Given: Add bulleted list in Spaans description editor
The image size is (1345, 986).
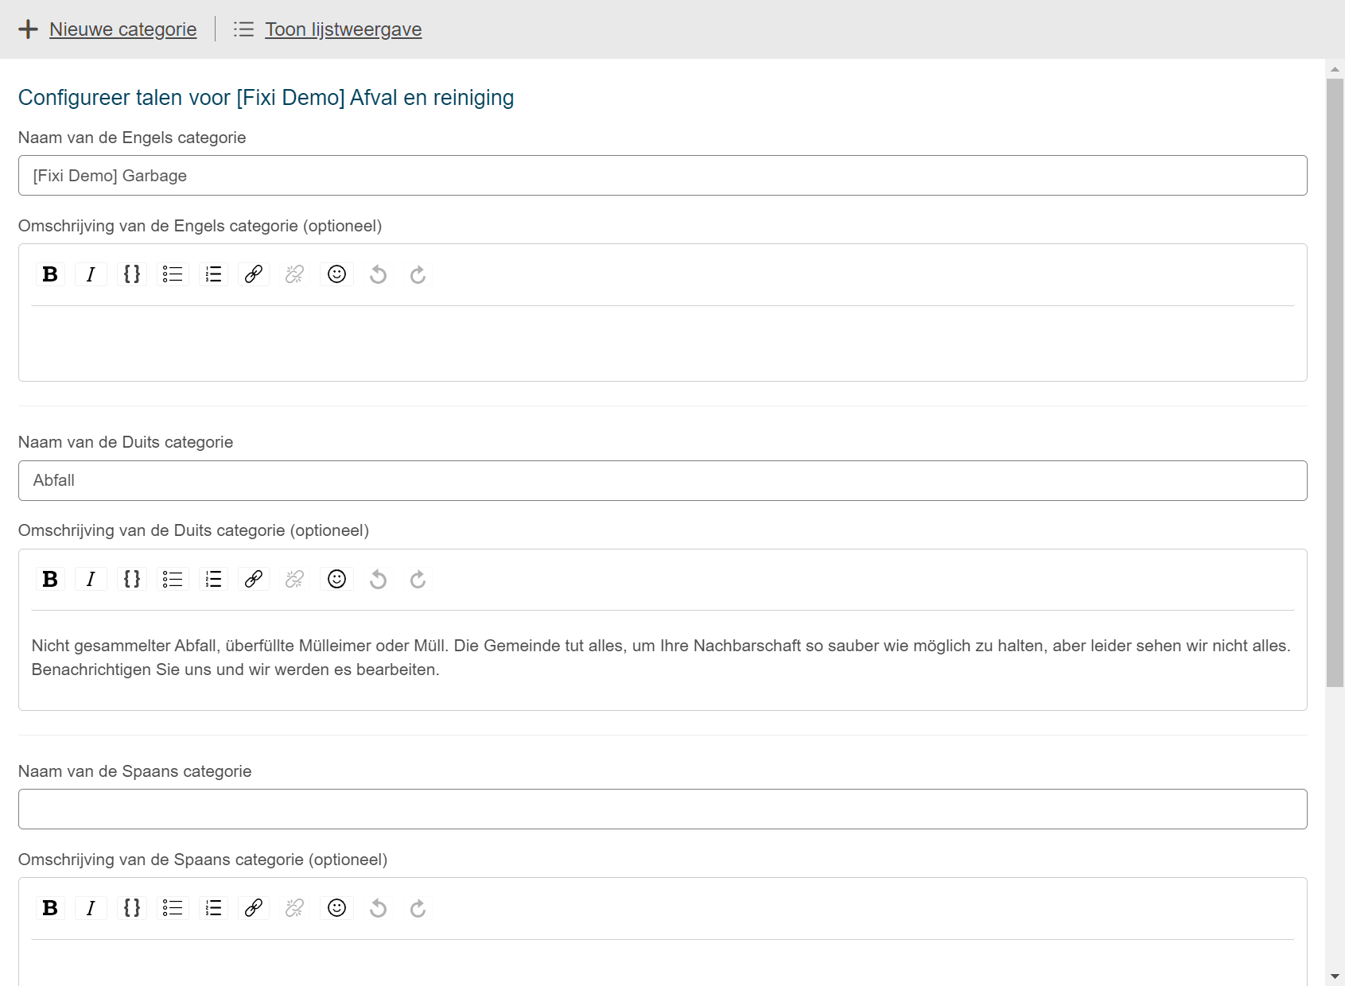Looking at the screenshot, I should coord(173,908).
